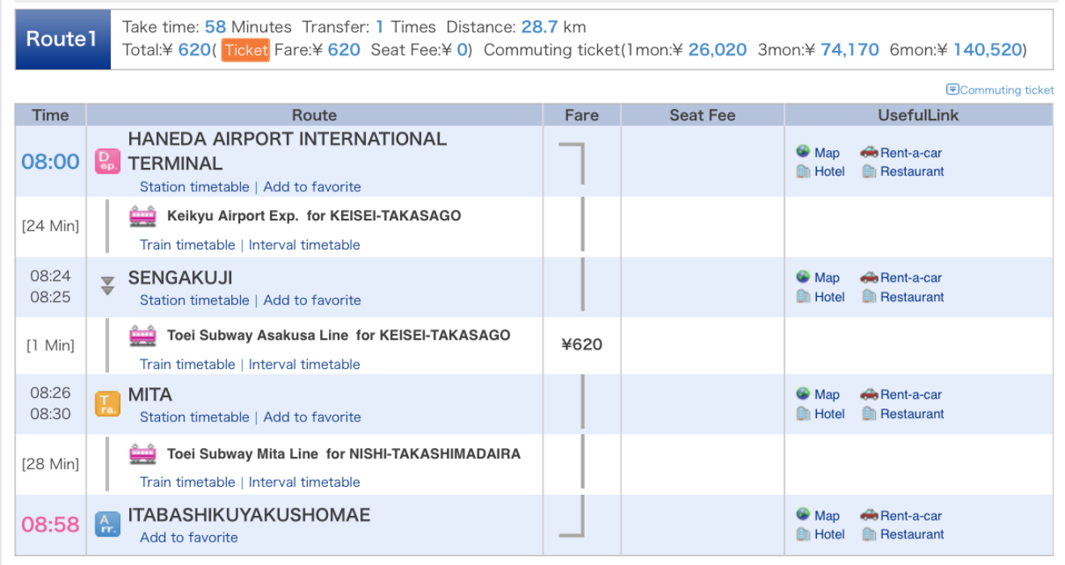Click the Fare column header
Viewport: 1065px width, 565px height.
582,115
